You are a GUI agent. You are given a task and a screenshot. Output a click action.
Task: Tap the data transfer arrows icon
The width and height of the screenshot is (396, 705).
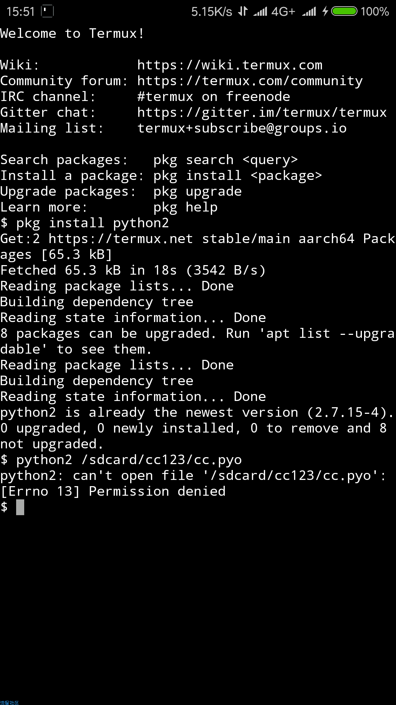[x=243, y=11]
